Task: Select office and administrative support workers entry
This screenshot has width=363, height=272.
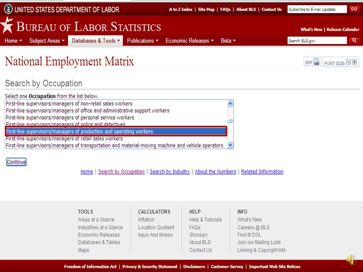Action: tap(116, 111)
